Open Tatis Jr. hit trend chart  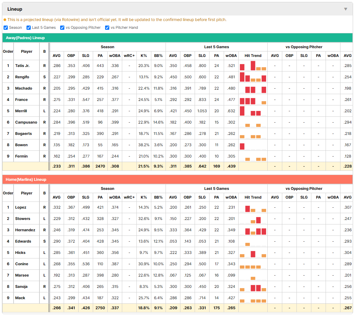coord(253,66)
